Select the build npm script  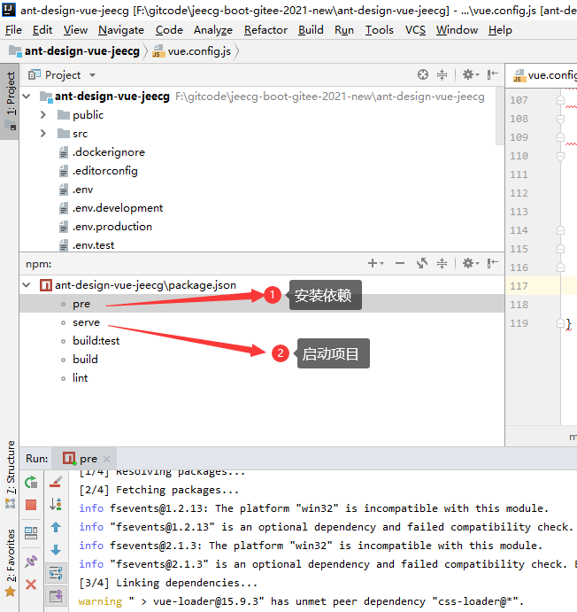[85, 360]
